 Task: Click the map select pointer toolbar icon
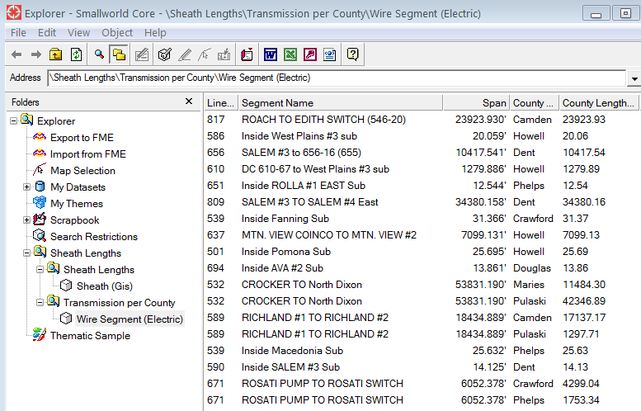pyautogui.click(x=205, y=54)
